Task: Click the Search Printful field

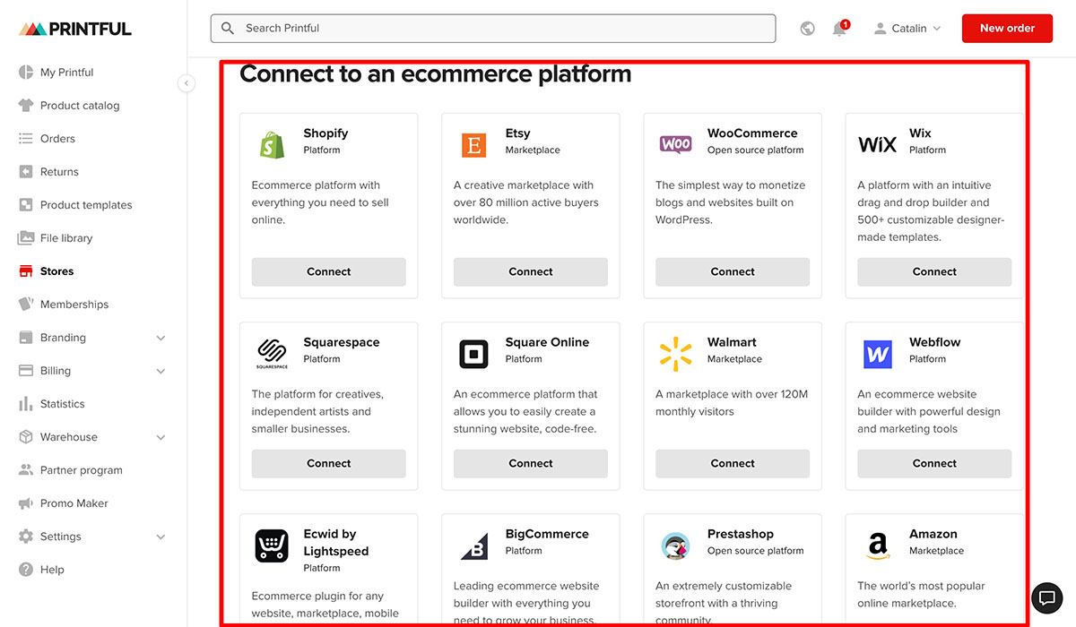Action: click(492, 28)
